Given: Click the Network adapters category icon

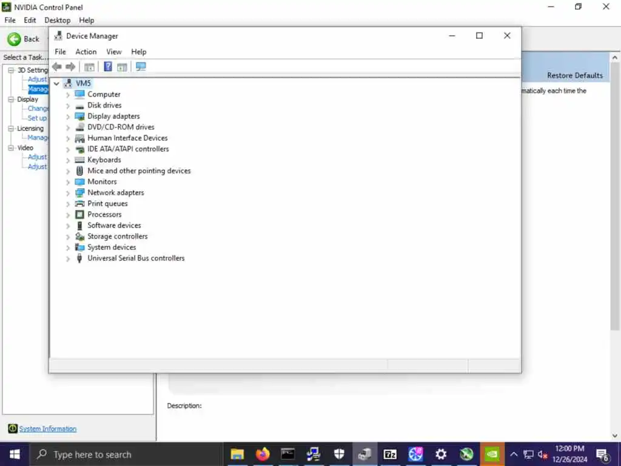Looking at the screenshot, I should 79,192.
